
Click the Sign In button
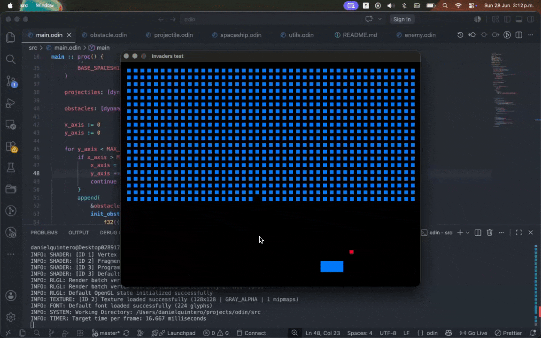tap(402, 19)
